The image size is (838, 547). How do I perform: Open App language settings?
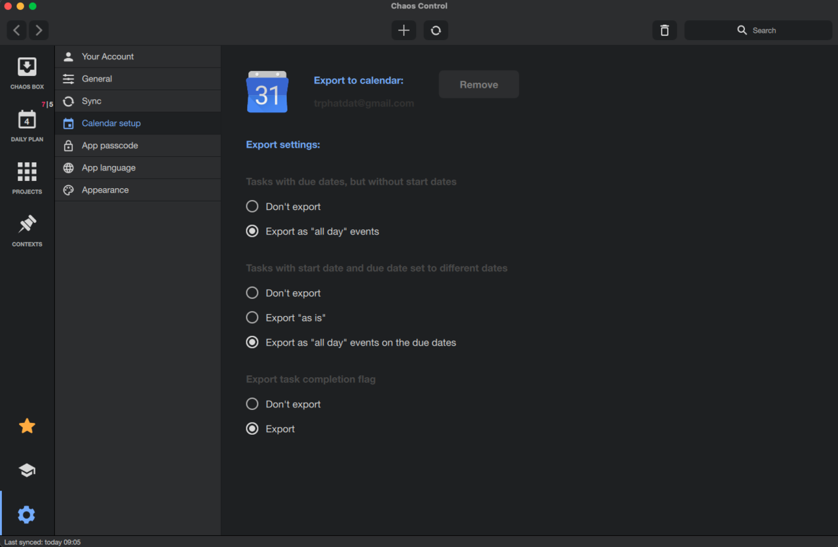[138, 168]
